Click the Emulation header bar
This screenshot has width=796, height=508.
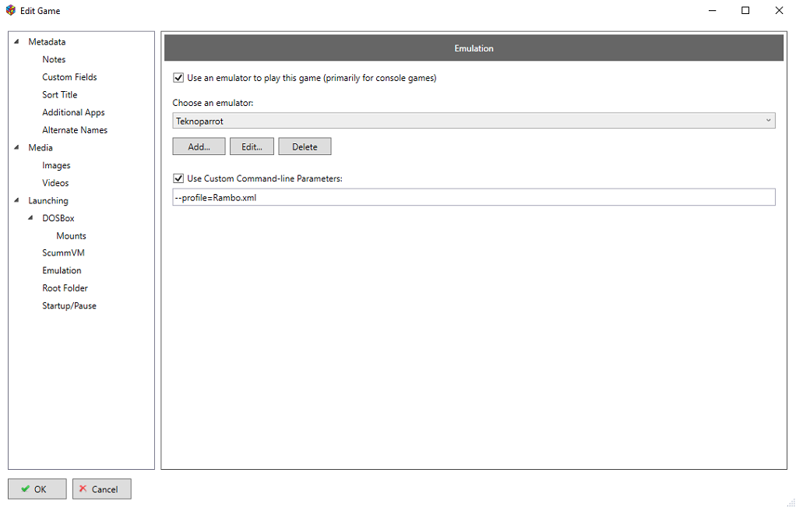point(474,48)
